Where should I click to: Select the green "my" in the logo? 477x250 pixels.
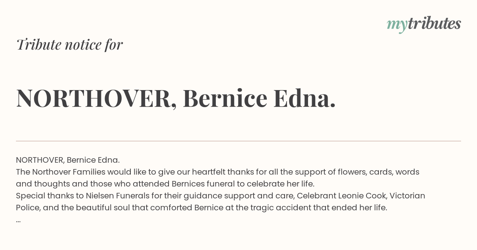397,26
